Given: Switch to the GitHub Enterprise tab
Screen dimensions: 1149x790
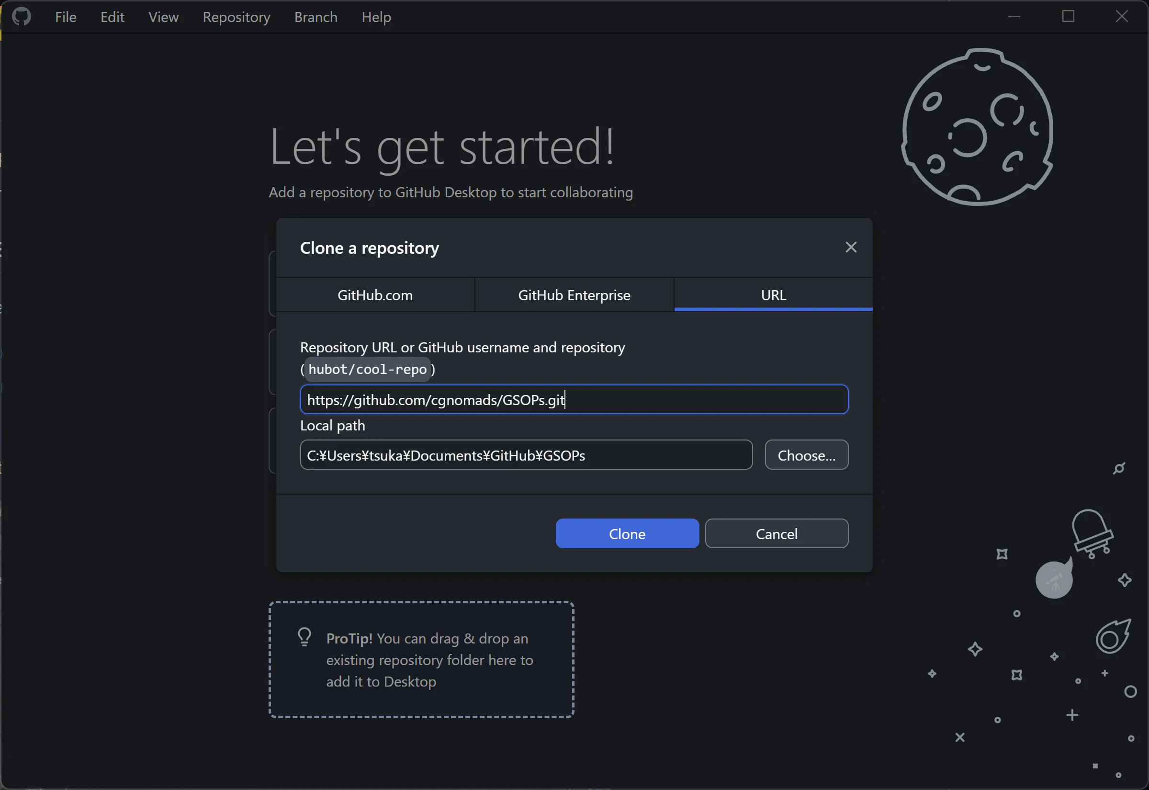Looking at the screenshot, I should click(574, 295).
